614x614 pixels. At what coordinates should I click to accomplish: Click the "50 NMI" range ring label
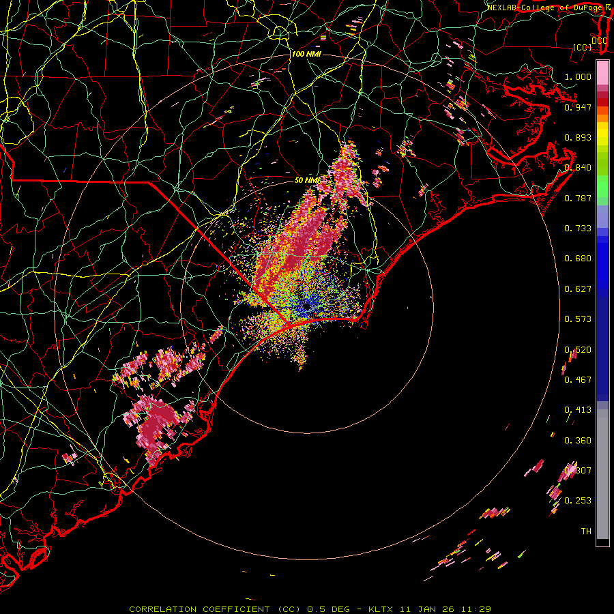(307, 180)
